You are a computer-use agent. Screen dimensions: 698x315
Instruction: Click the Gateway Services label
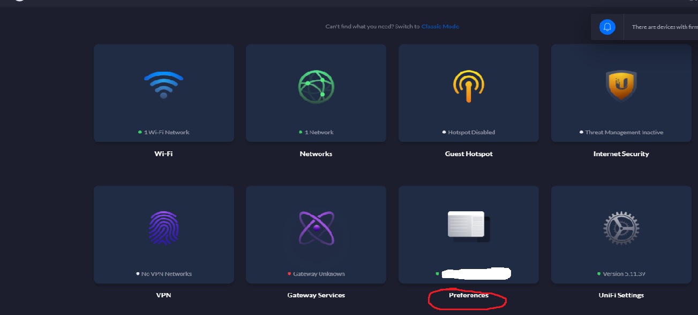(x=316, y=295)
